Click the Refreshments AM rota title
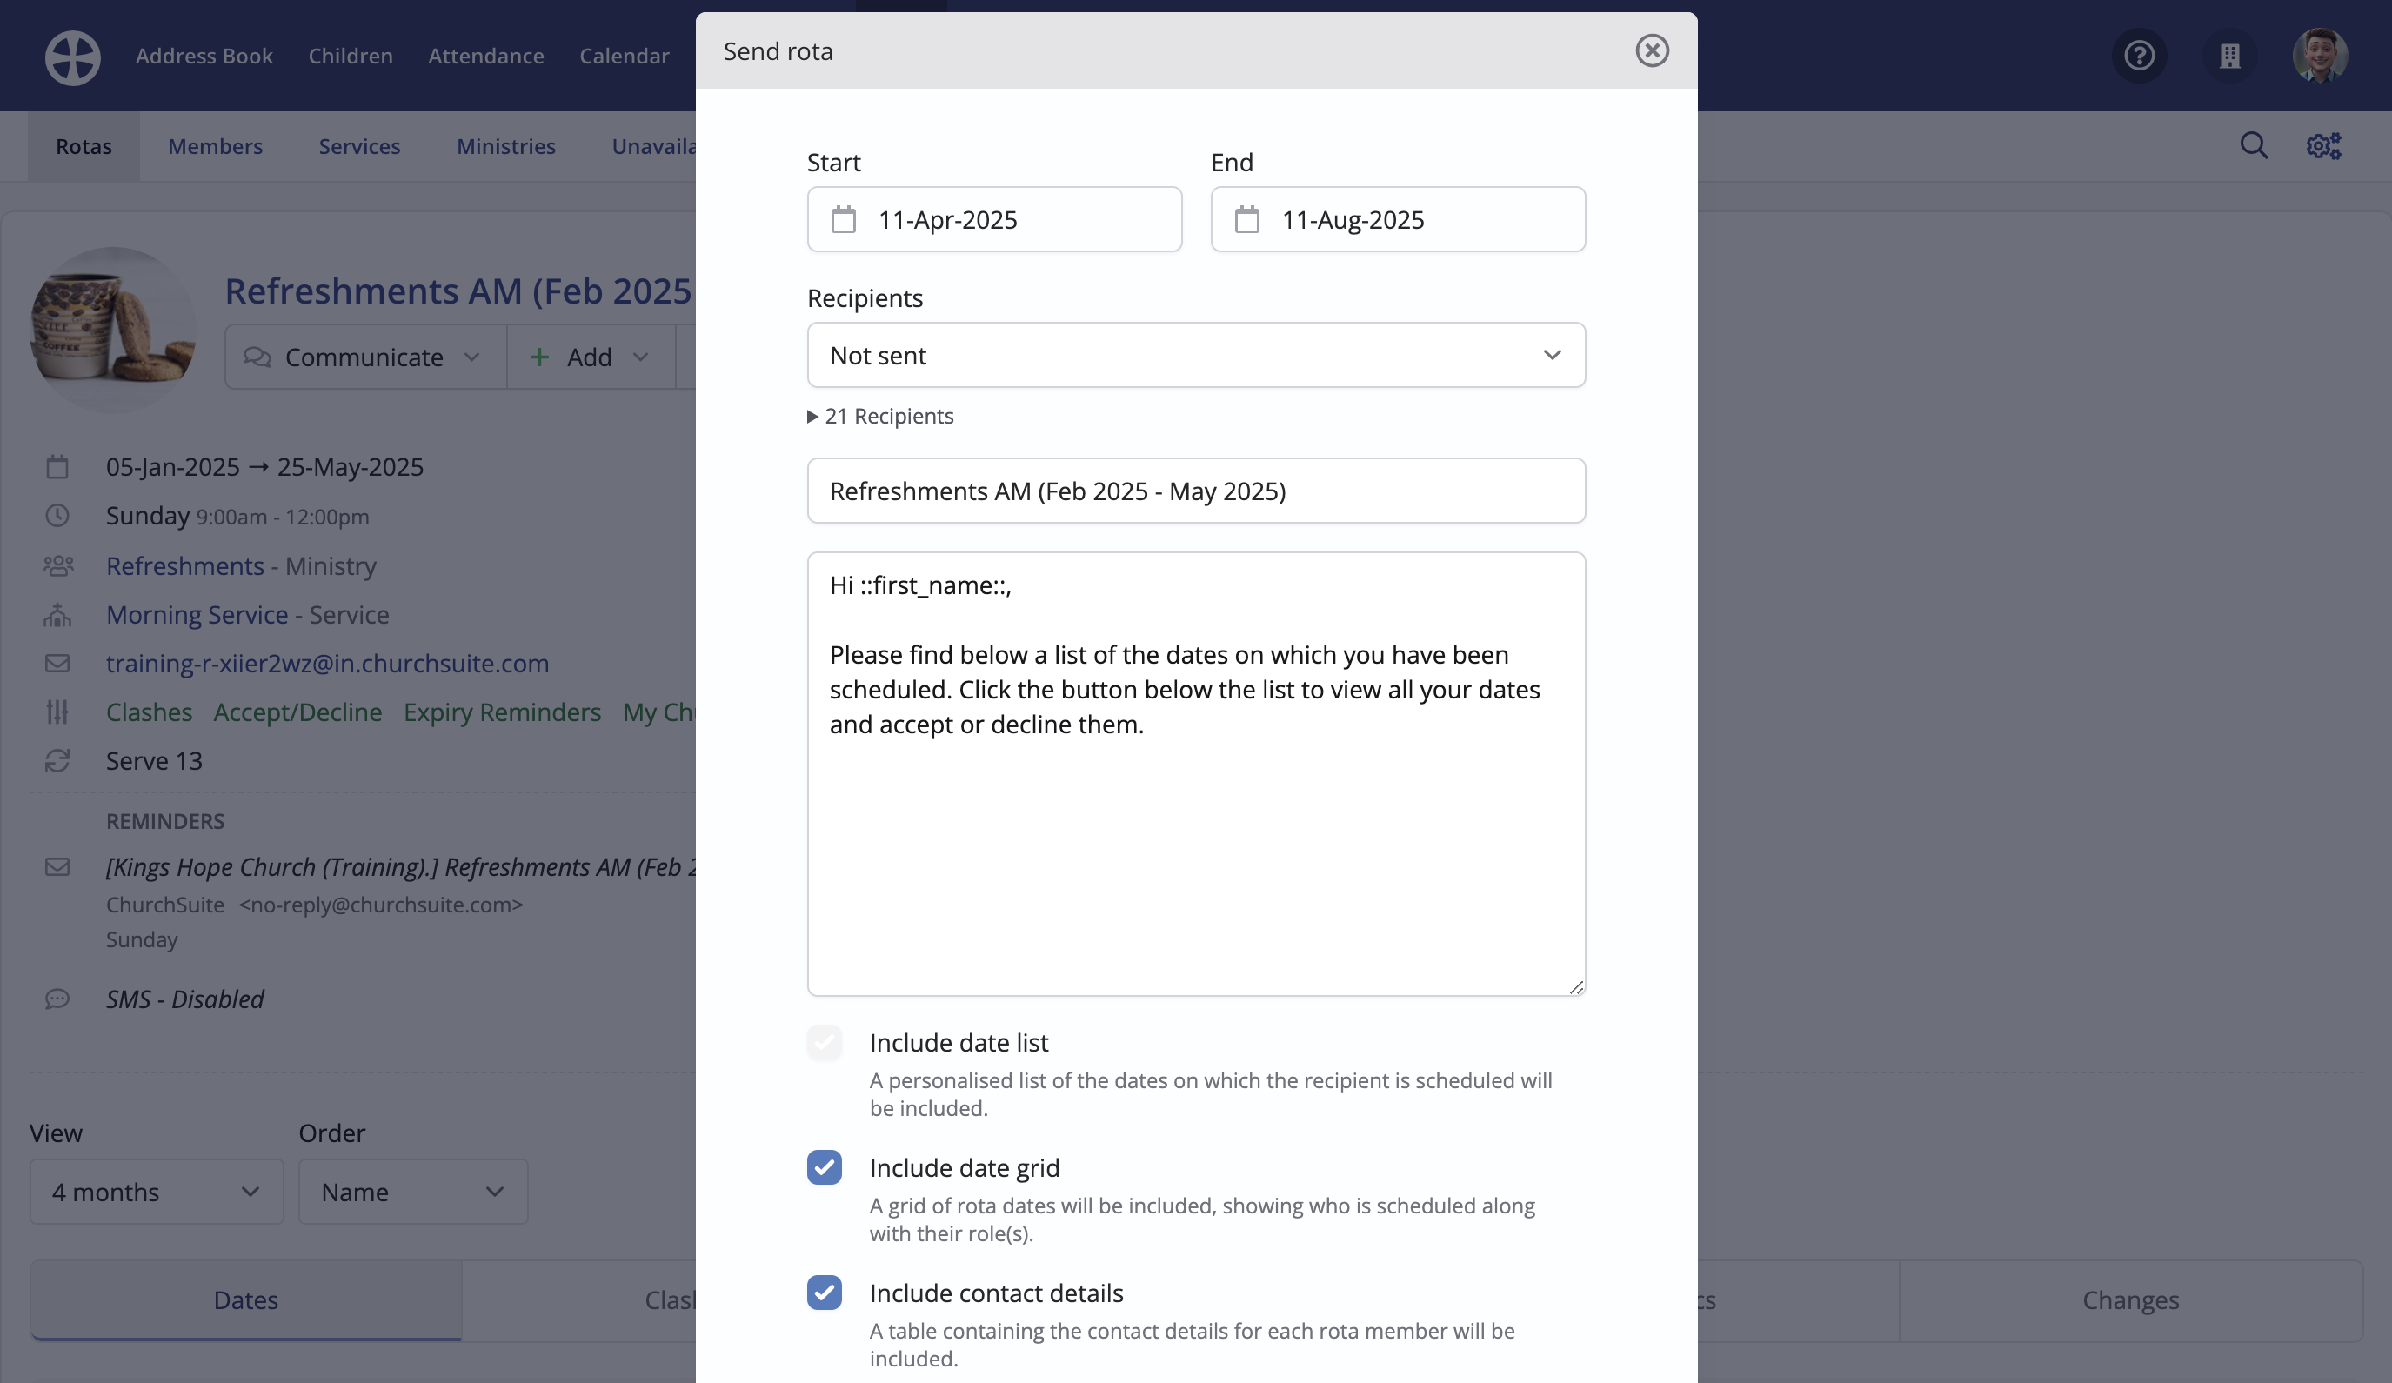Viewport: 2392px width, 1383px height. coord(459,291)
